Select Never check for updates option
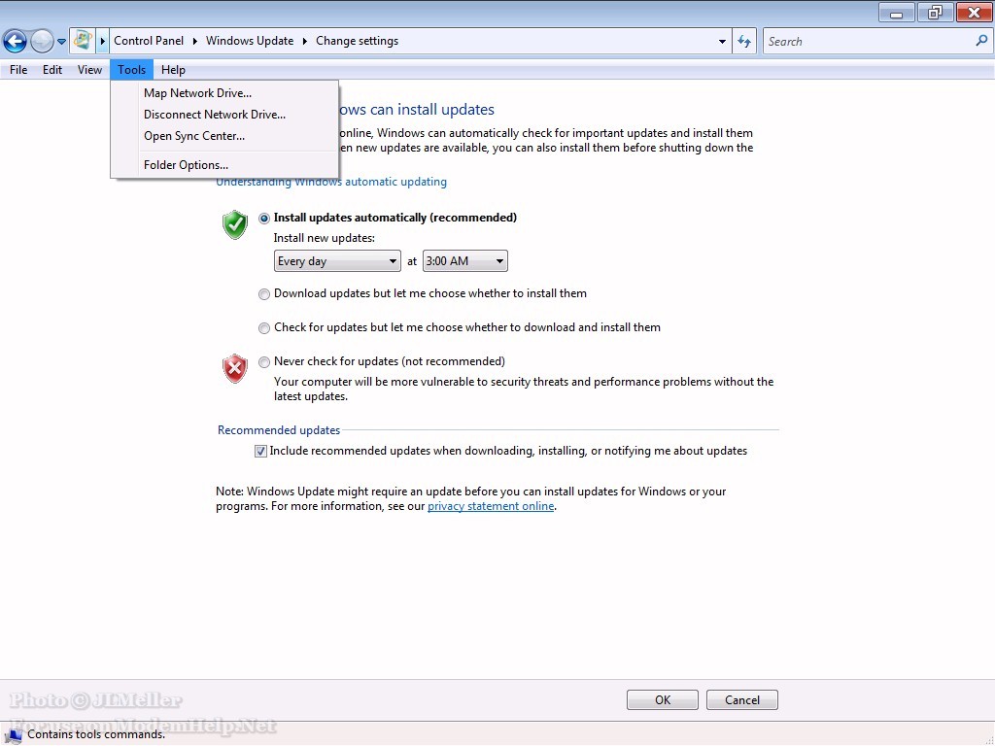The width and height of the screenshot is (995, 746). (x=264, y=362)
